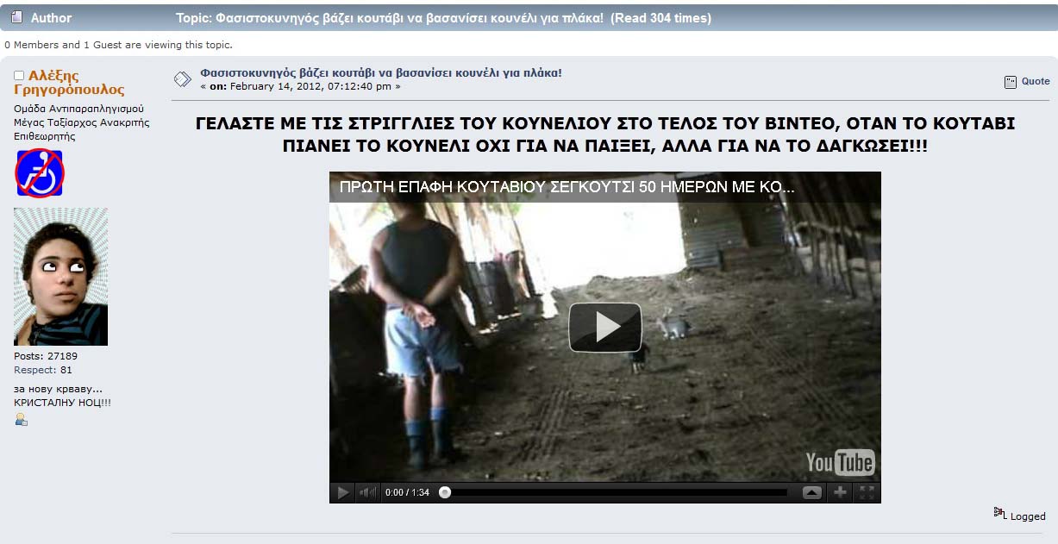Screen dimensions: 1058x544
Task: Open the YouTube logo on the video
Action: (840, 463)
